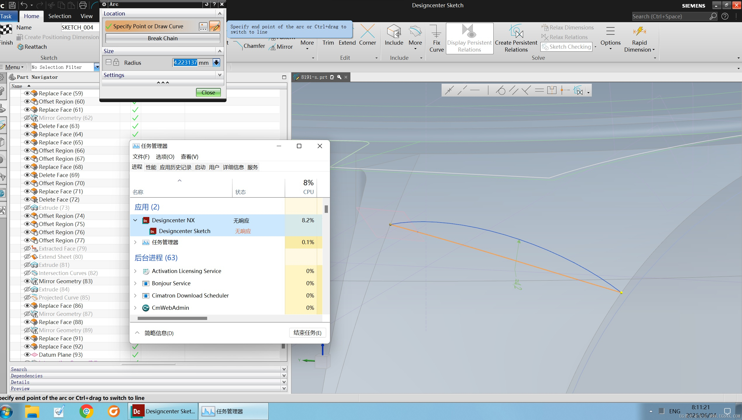Toggle the Sketch Checking option

[x=566, y=47]
